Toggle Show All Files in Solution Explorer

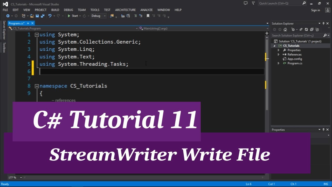pyautogui.click(x=317, y=30)
